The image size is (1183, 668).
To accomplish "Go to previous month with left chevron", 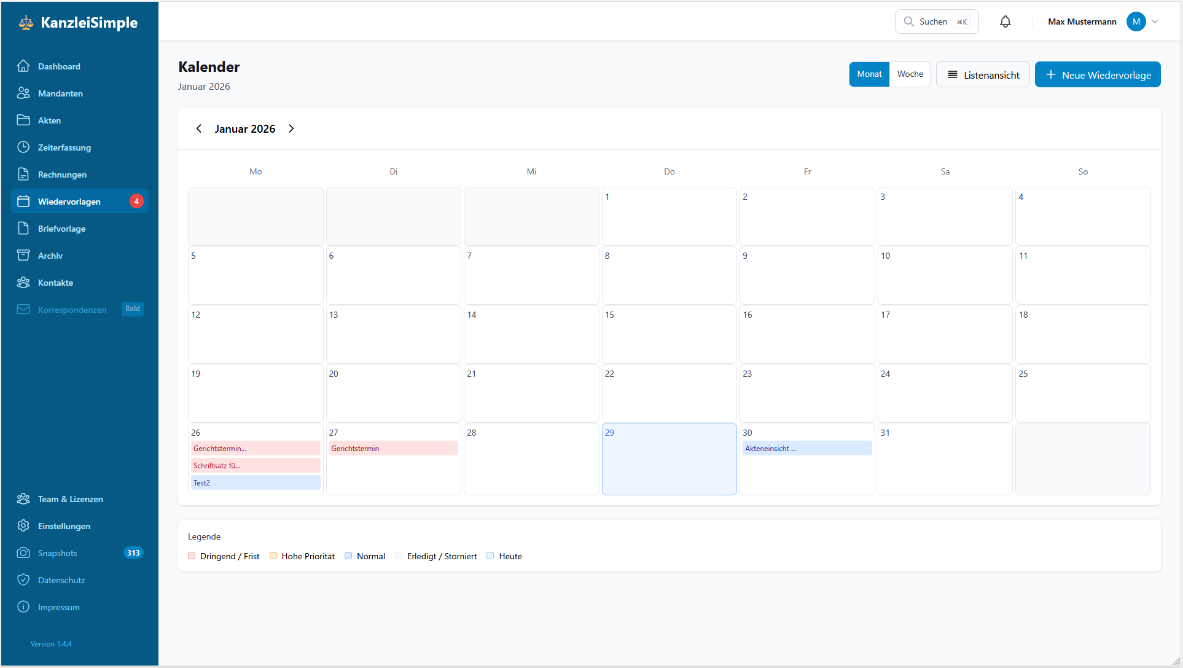I will 199,128.
